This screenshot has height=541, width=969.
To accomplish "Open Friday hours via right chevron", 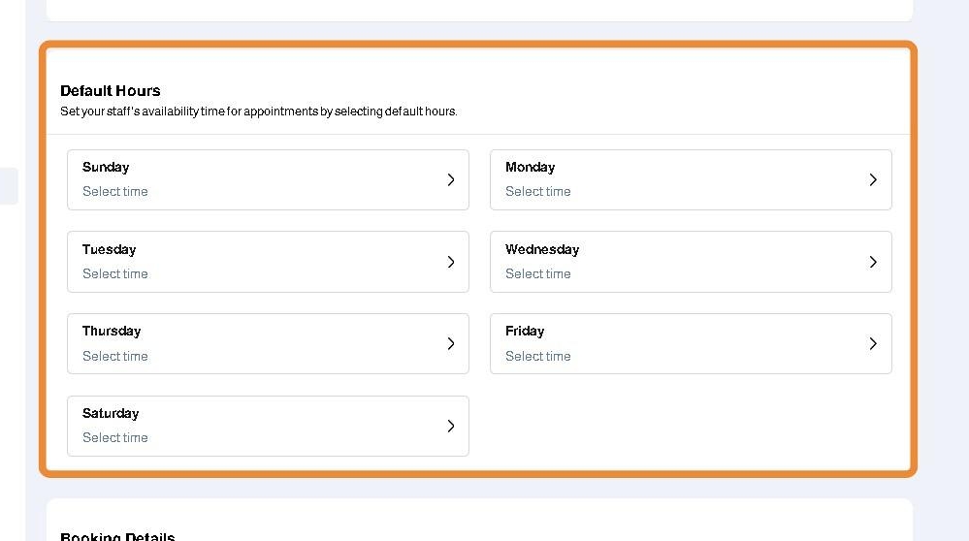I will [873, 343].
